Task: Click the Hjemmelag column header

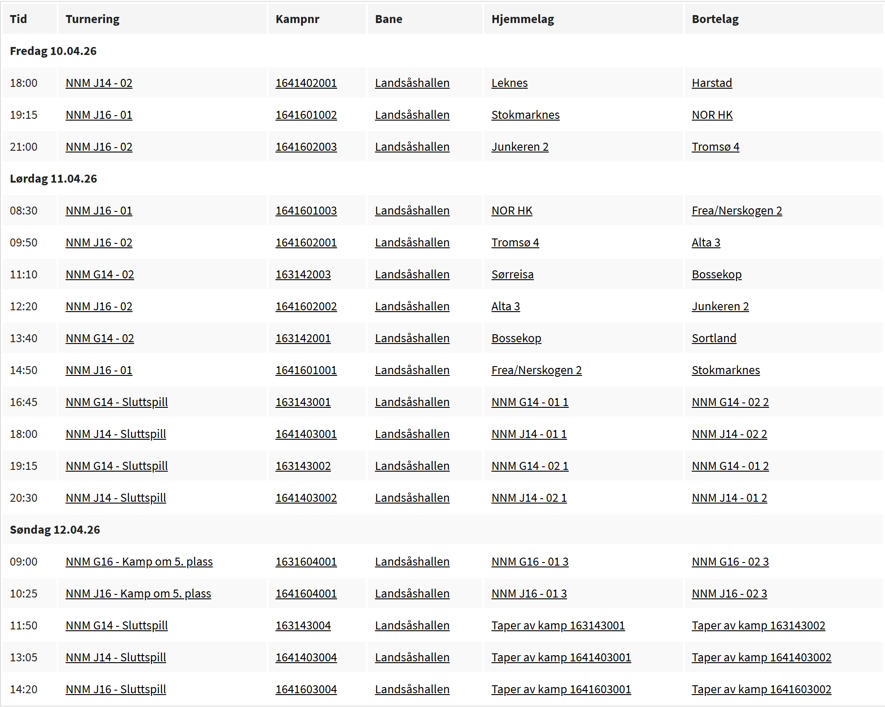Action: coord(522,19)
